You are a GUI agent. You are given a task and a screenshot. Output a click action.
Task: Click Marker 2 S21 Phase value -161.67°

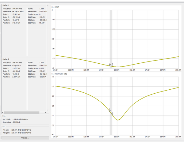[43, 77]
